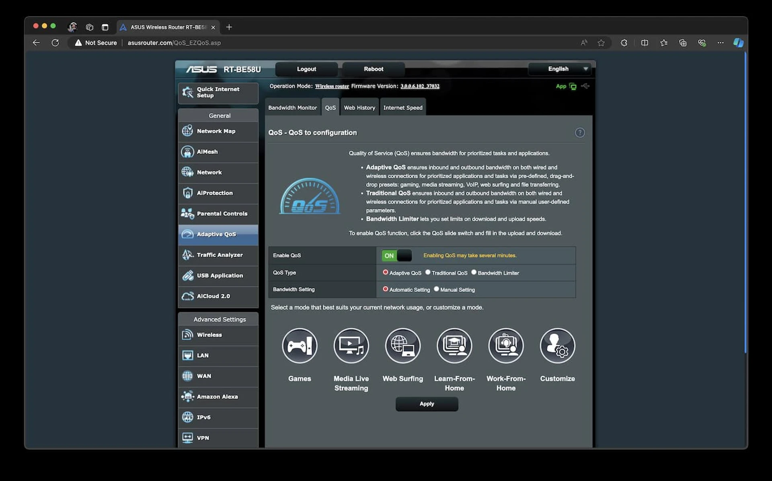Image resolution: width=772 pixels, height=481 pixels.
Task: Select Bandwidth Limiter radio button
Action: [x=474, y=272]
